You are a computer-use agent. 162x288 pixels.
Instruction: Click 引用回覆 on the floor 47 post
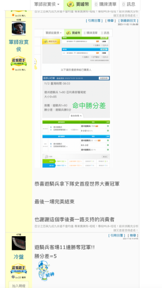pyautogui.click(x=116, y=235)
